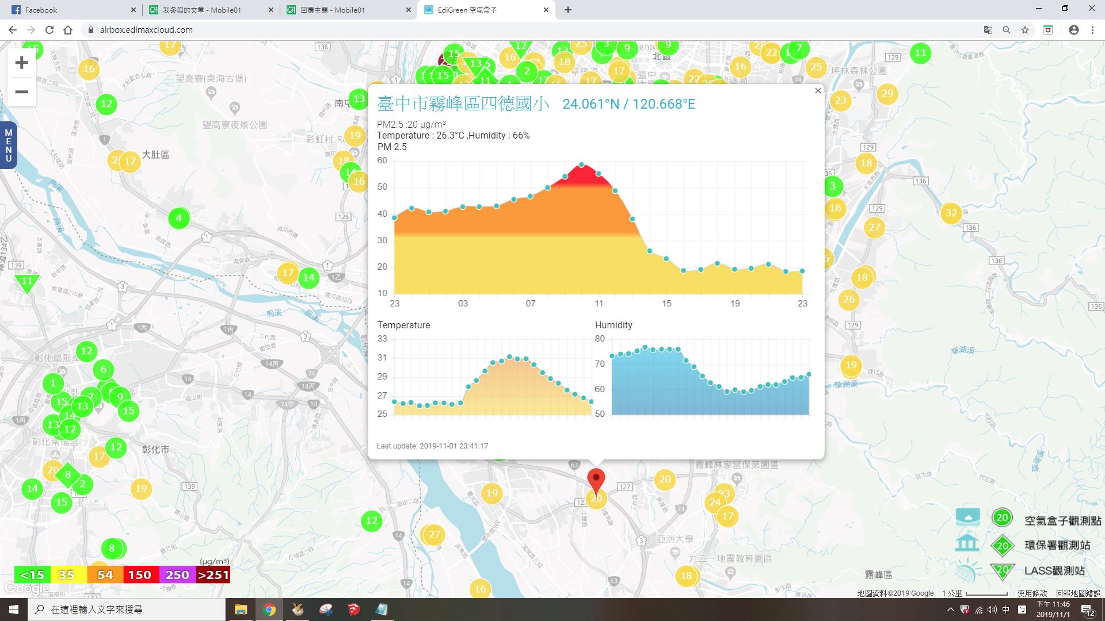This screenshot has width=1105, height=621.
Task: Click the yellow marker 32 on the map
Action: (x=951, y=213)
